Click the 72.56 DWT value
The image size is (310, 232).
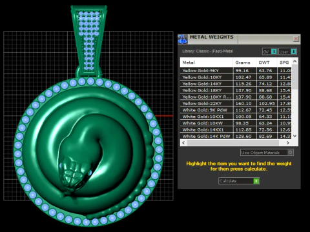(265, 130)
